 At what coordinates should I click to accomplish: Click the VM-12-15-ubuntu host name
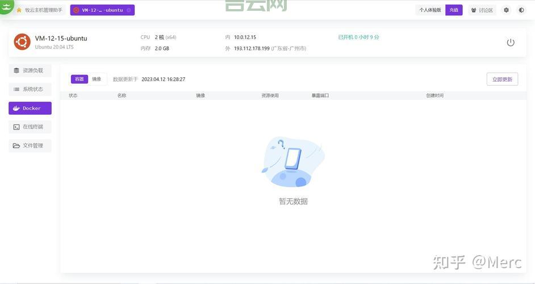tap(61, 38)
